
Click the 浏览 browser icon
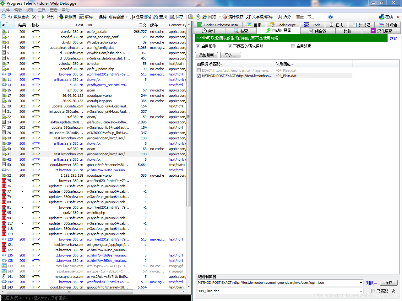click(205, 17)
